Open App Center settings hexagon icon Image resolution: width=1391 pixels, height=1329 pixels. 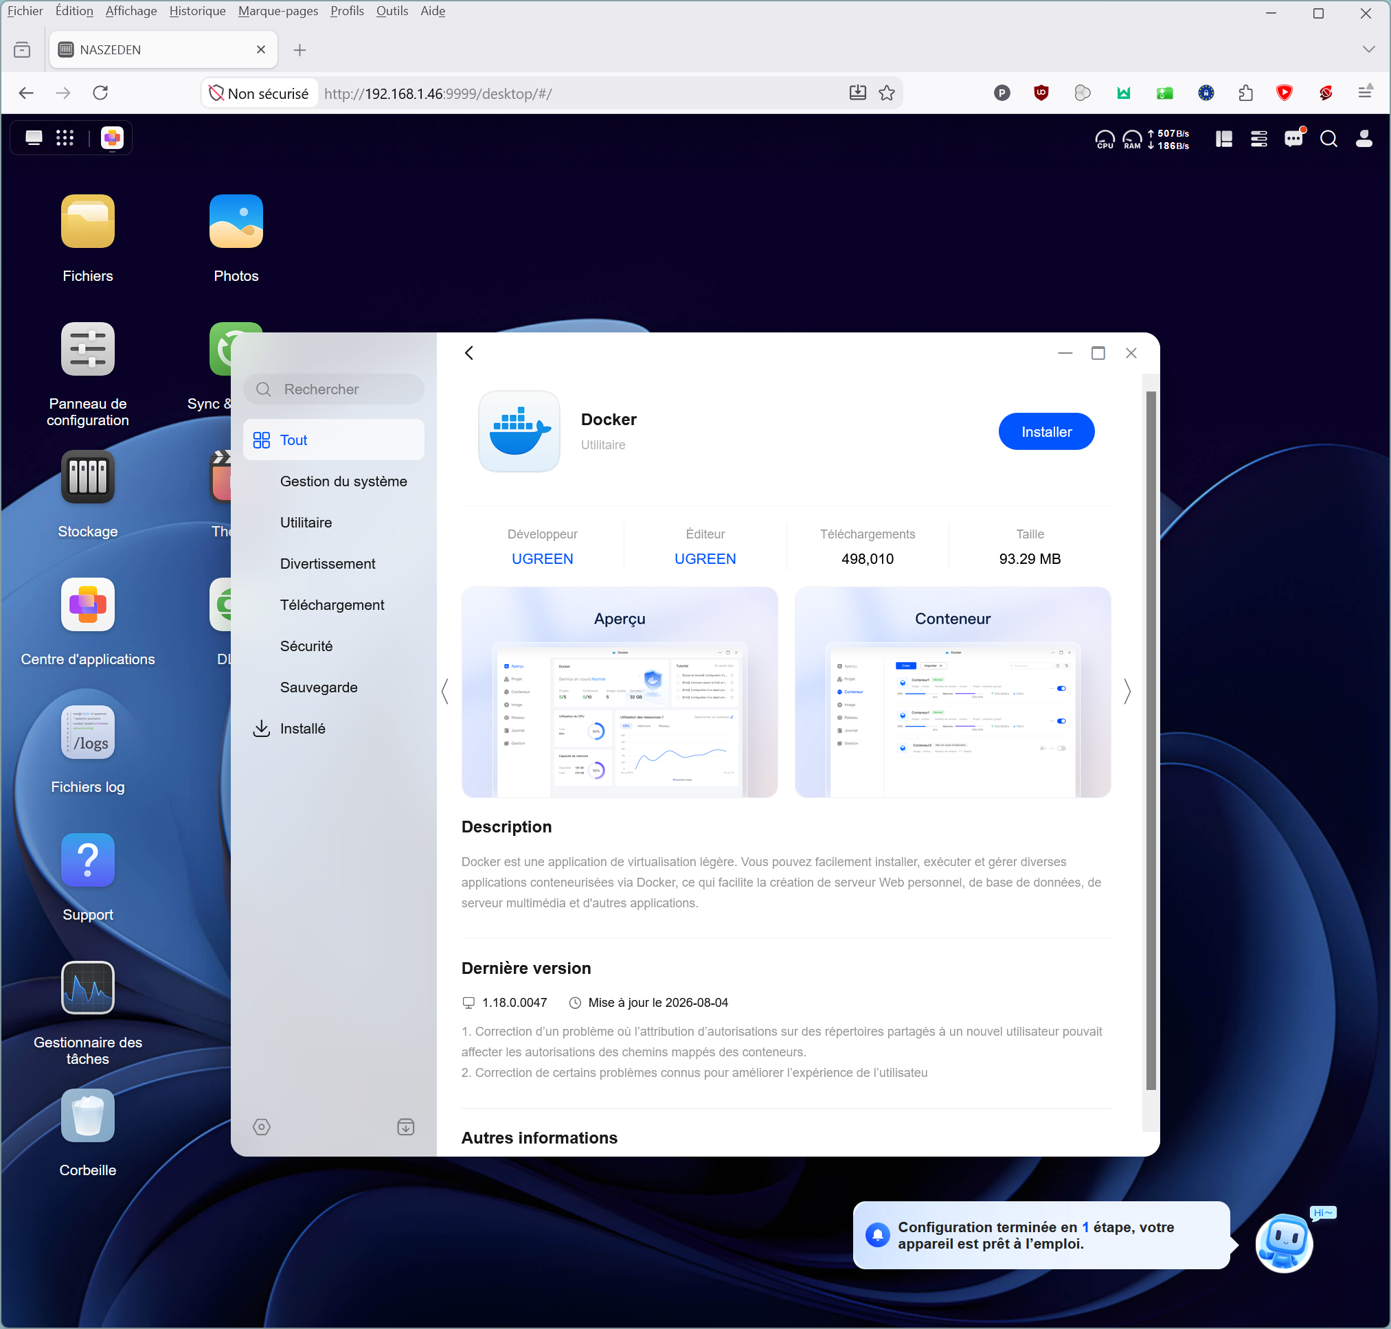click(262, 1127)
